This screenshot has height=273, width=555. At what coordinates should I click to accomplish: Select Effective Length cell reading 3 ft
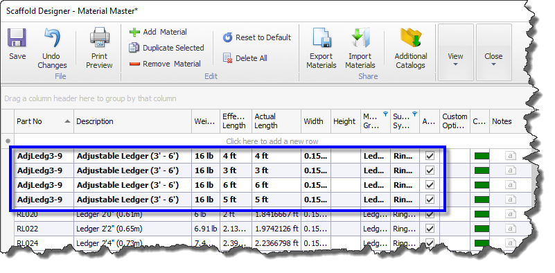[236, 170]
